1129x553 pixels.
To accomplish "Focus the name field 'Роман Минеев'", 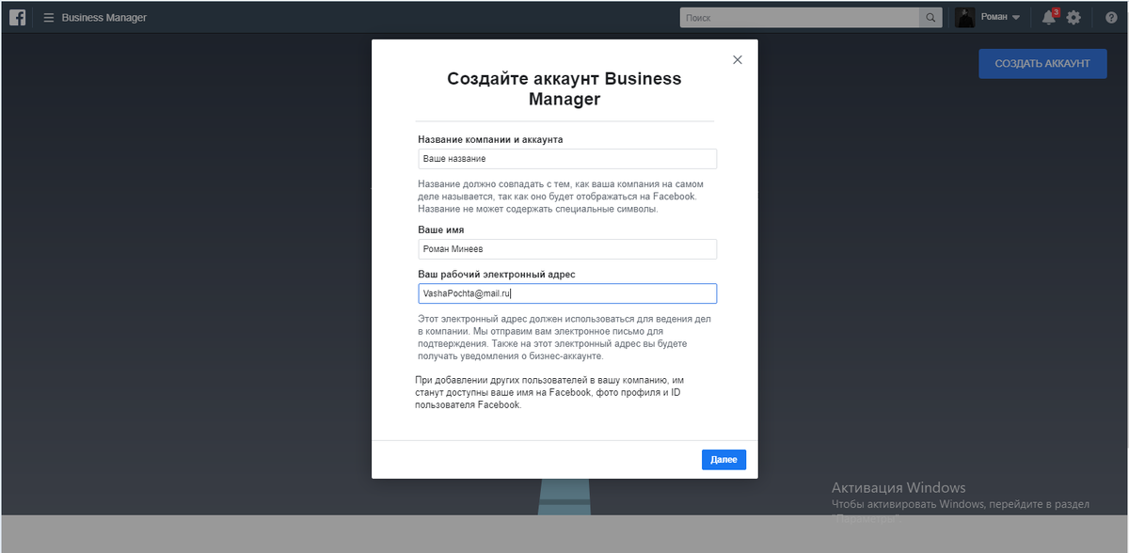I will (x=567, y=249).
